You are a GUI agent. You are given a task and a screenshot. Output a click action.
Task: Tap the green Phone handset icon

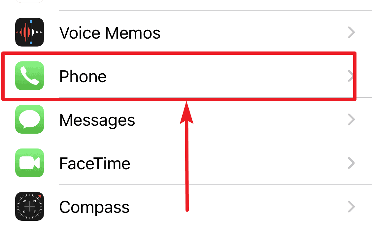[29, 76]
